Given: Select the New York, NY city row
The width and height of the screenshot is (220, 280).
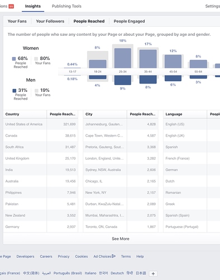Looking at the screenshot, I should click(121, 193).
